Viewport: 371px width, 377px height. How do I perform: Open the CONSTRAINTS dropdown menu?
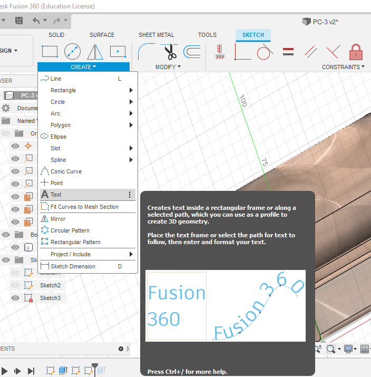point(343,67)
